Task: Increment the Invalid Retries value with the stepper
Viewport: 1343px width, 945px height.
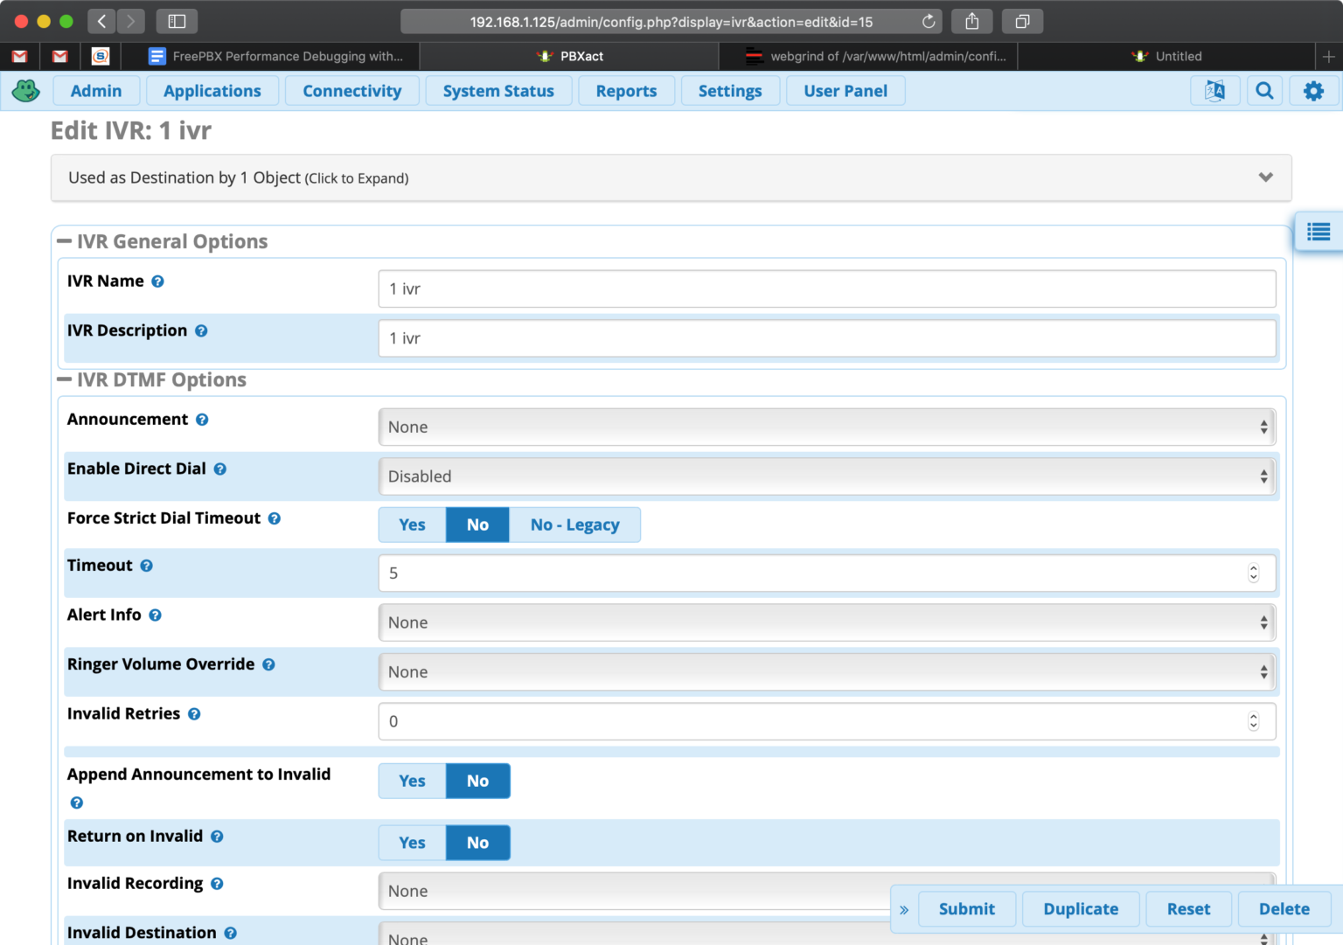Action: (1253, 717)
